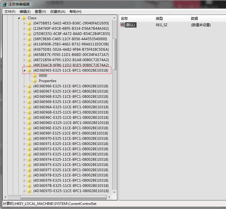Click the folder icon of {4D36E965-E325-11CE-BFC1-08002BE10318}
This screenshot has width=226, height=209.
(29, 70)
